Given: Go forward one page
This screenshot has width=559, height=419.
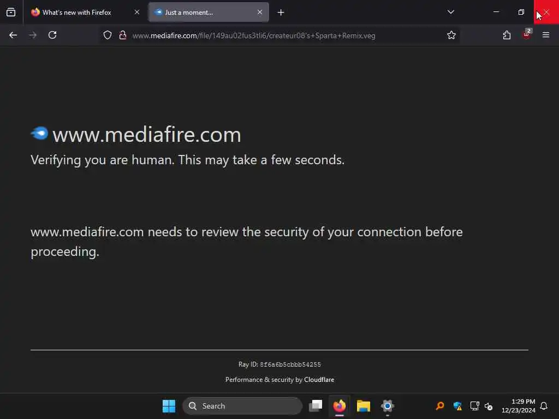Looking at the screenshot, I should (x=33, y=35).
